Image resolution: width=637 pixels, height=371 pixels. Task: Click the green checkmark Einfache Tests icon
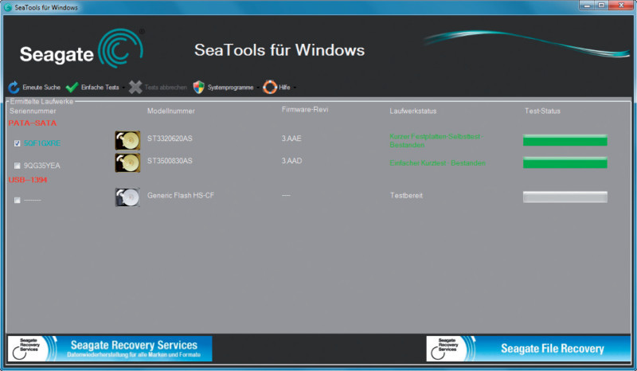click(72, 88)
